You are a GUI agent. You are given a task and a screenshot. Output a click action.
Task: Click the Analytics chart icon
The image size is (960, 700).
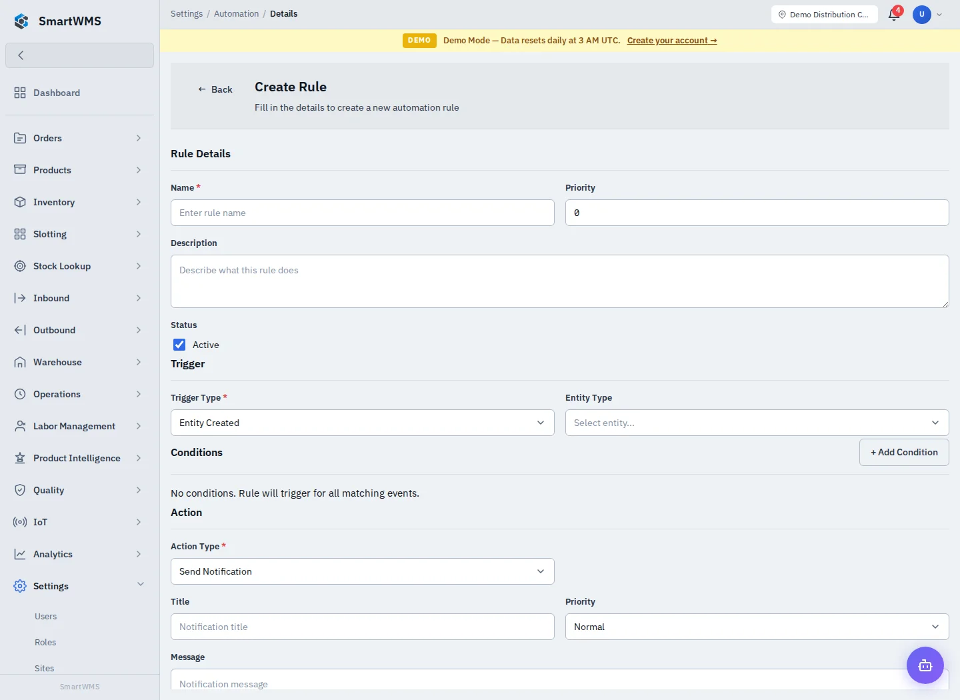point(20,554)
